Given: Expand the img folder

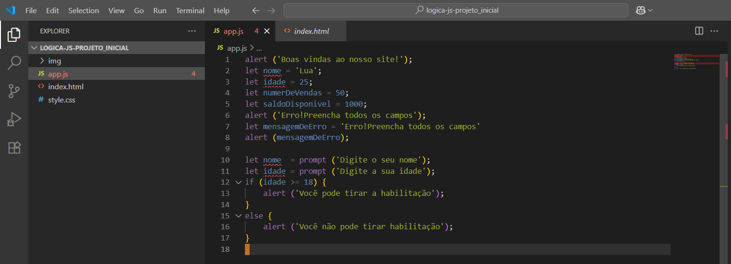Looking at the screenshot, I should 116,61.
